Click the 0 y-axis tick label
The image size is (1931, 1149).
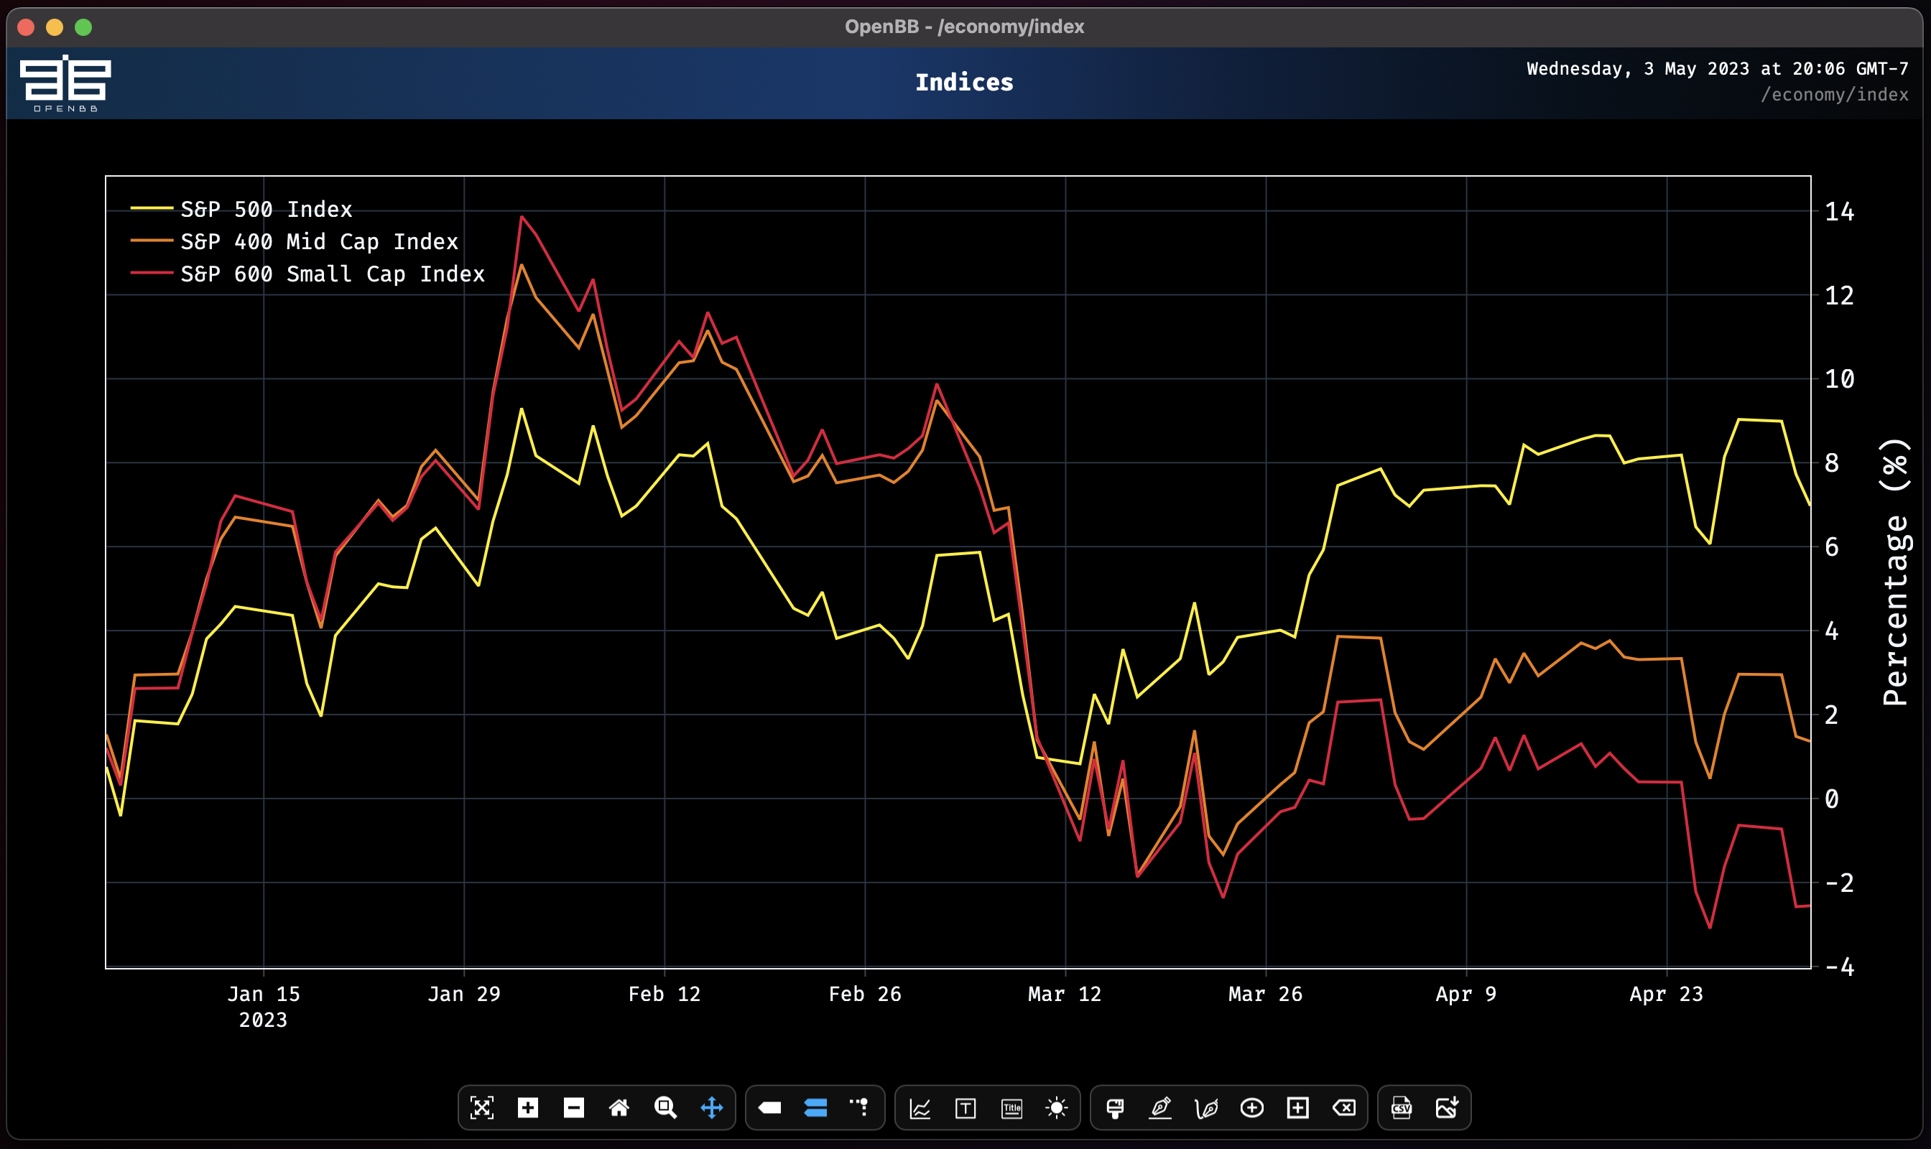tap(1832, 799)
